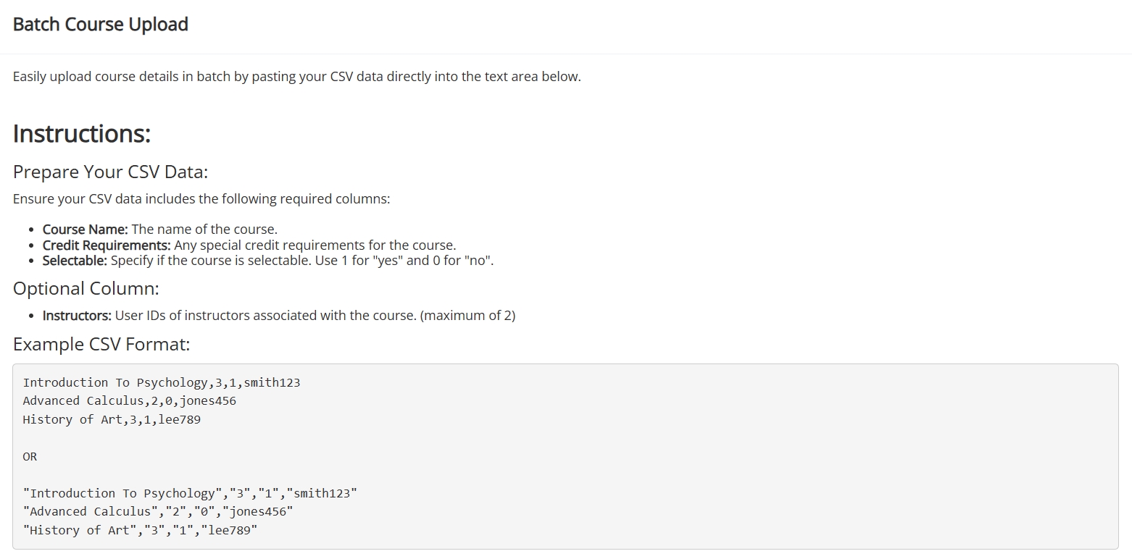Viewport: 1132px width, 559px height.
Task: Click the quoted "Introduction To Psychology" line
Action: pyautogui.click(x=190, y=493)
